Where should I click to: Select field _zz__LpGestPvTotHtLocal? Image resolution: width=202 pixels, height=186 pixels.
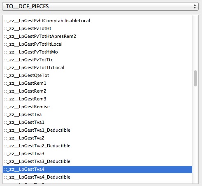(x=98, y=44)
